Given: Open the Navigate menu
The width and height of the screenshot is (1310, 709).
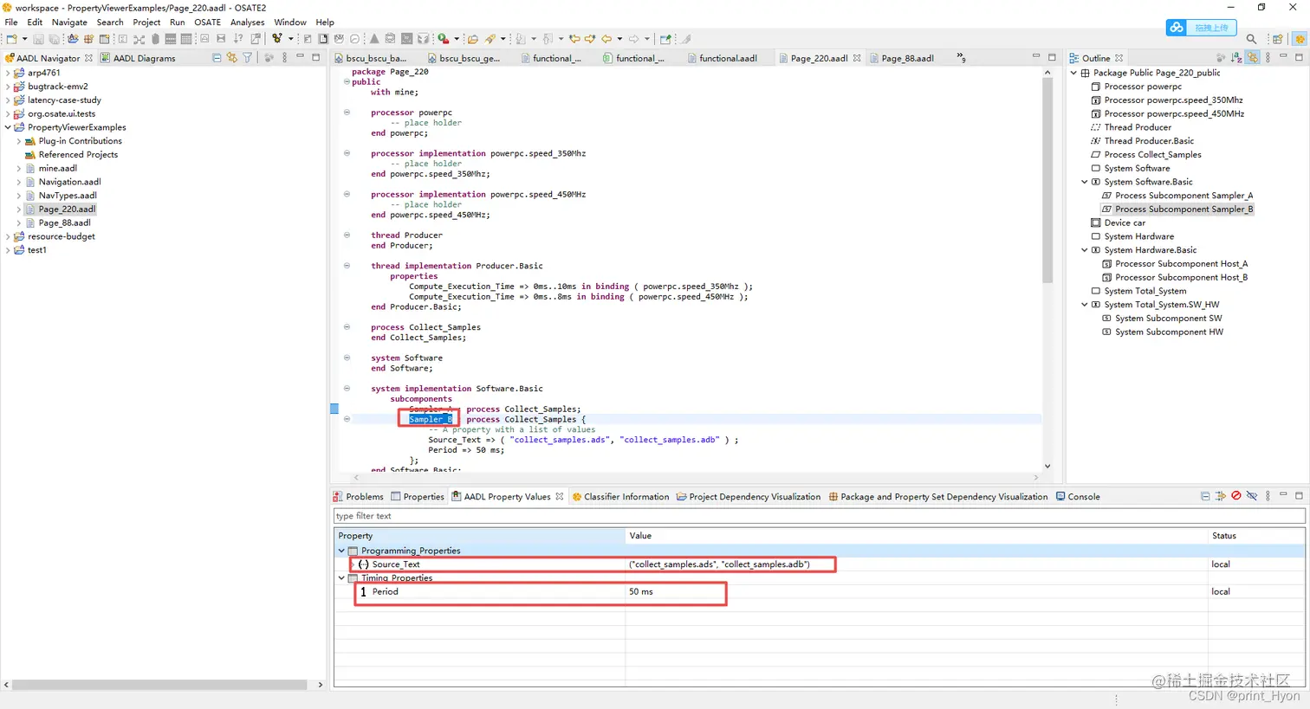Looking at the screenshot, I should pyautogui.click(x=69, y=23).
